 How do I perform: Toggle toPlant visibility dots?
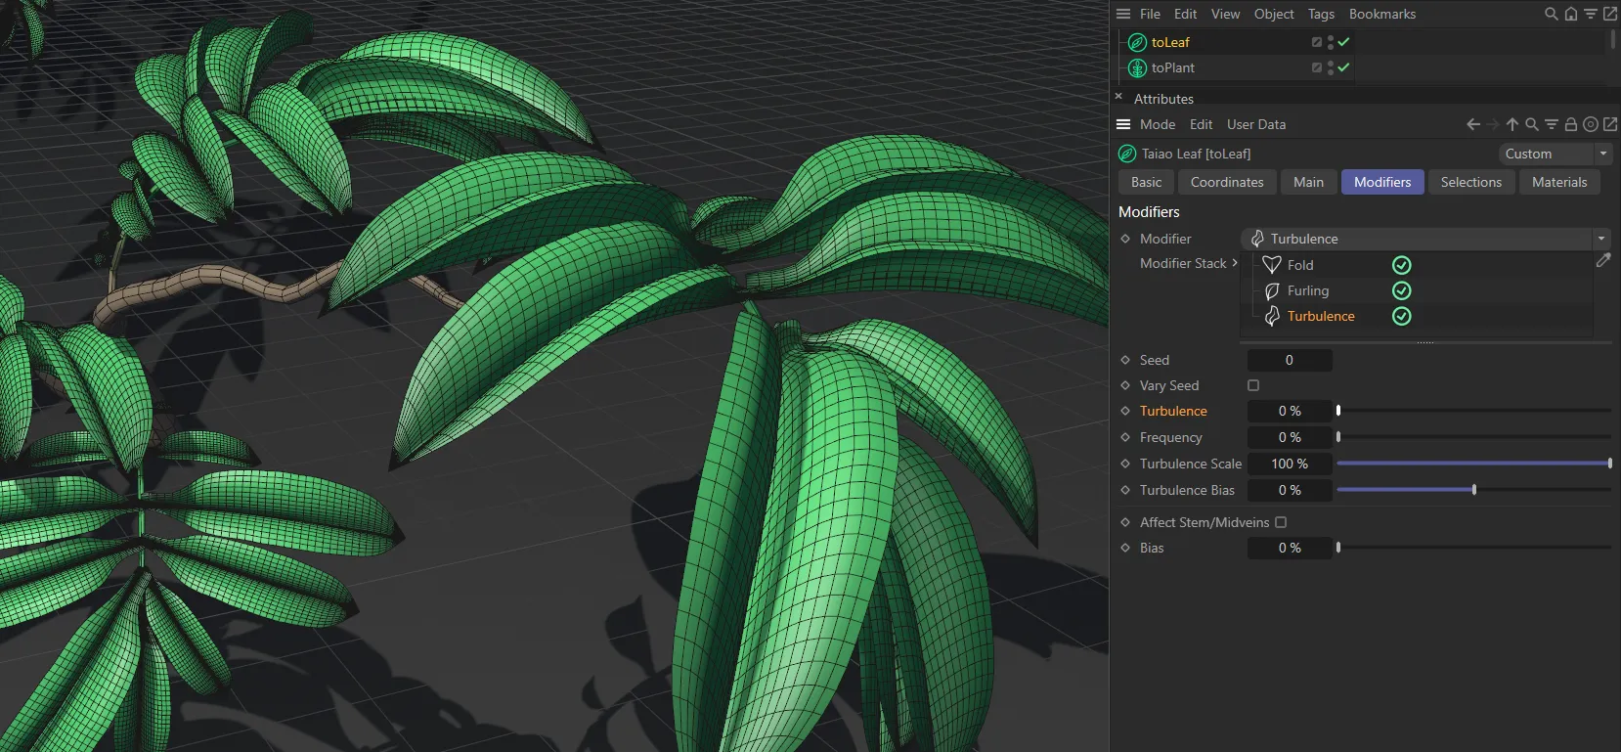[x=1331, y=67]
